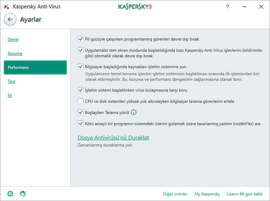Open settings via the gear icon

(10, 194)
